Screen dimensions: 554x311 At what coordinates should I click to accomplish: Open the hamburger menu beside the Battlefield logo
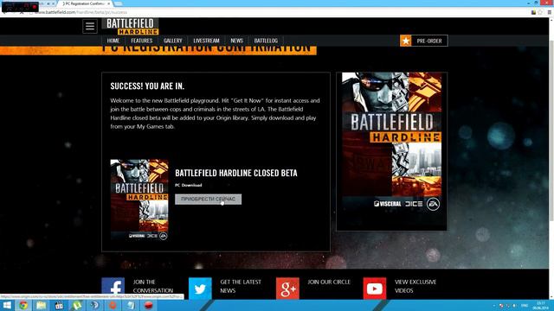point(90,26)
